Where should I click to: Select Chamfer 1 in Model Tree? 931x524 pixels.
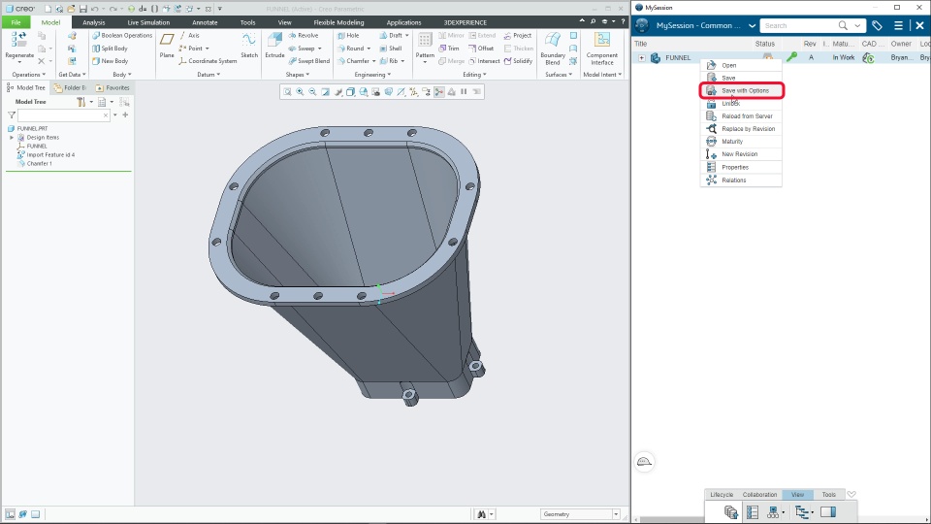tap(39, 163)
